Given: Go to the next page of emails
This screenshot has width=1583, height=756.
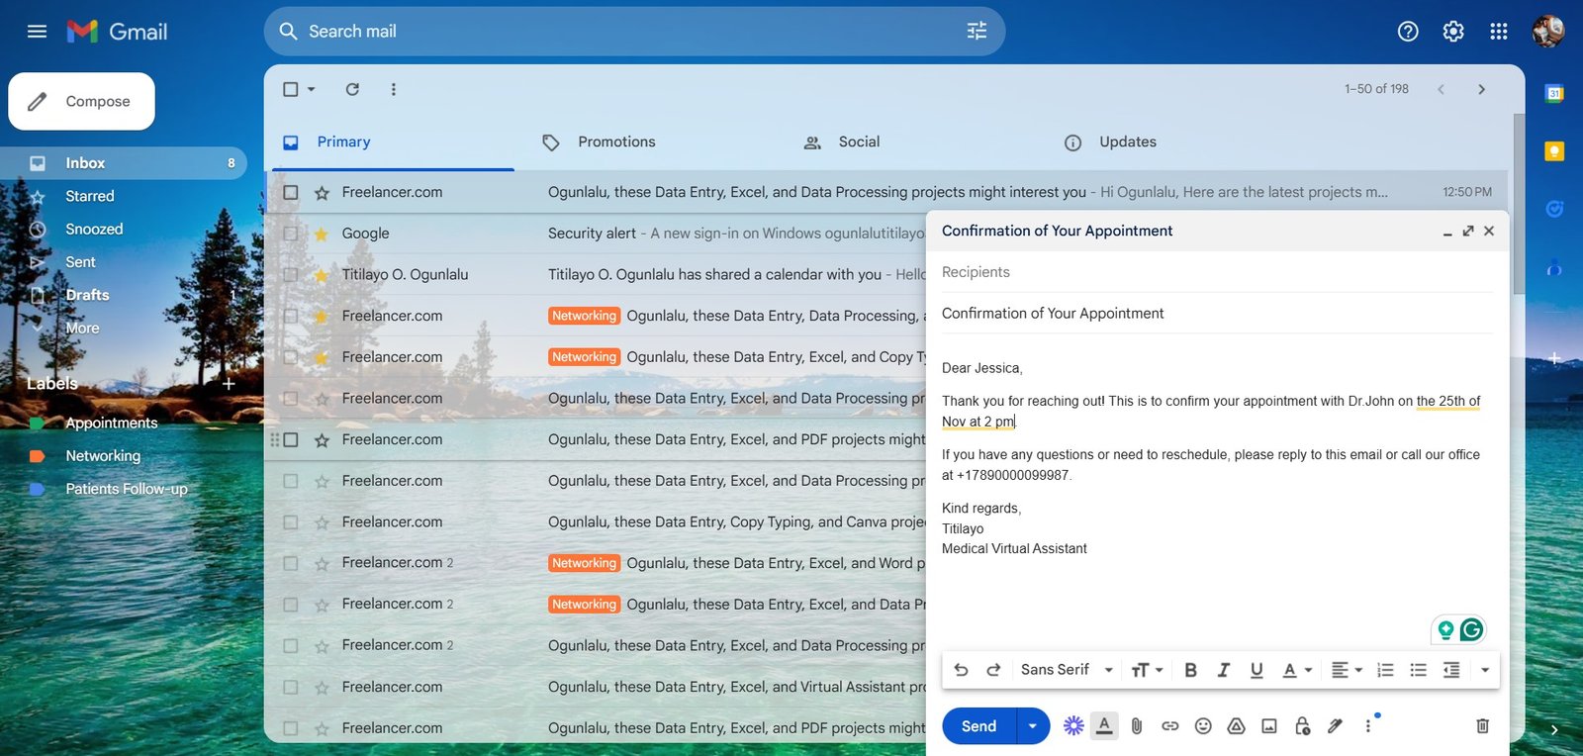Looking at the screenshot, I should tap(1481, 89).
